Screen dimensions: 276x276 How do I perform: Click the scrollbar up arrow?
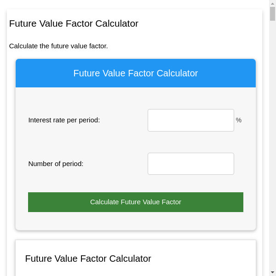[x=272, y=3]
